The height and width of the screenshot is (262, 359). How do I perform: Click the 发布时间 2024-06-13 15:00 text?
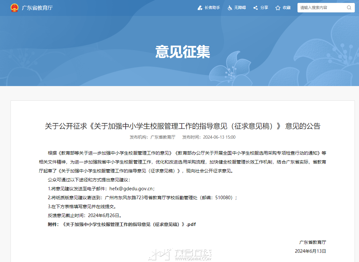(209, 137)
